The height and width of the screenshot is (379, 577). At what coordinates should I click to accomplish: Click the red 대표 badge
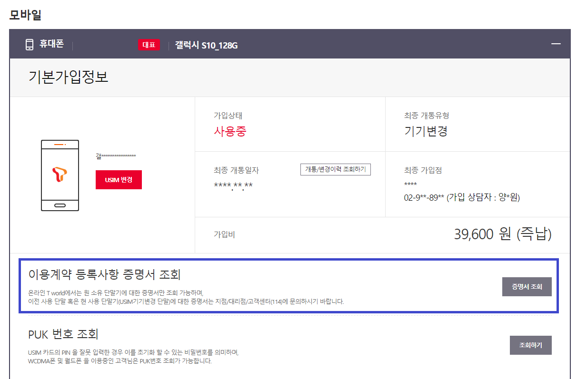tap(149, 45)
